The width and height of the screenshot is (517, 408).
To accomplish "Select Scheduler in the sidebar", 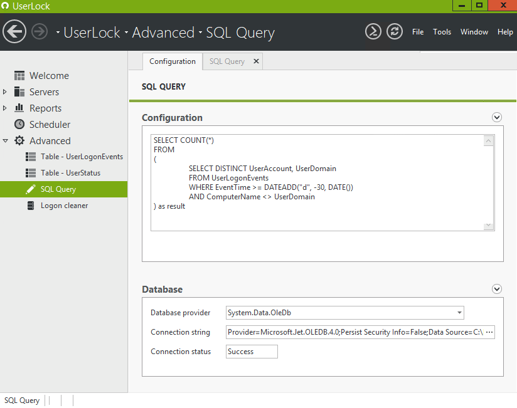I will [x=50, y=124].
